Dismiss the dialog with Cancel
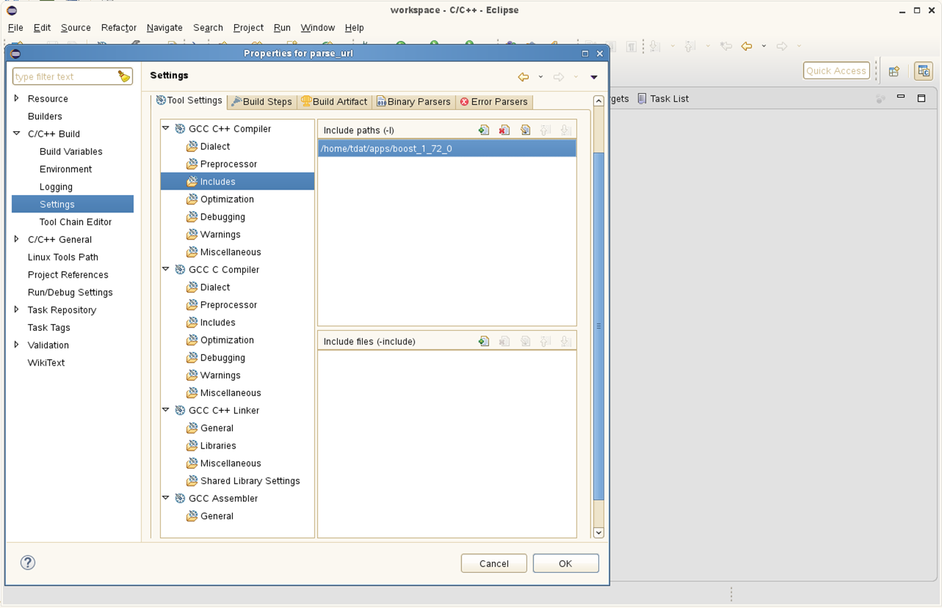The height and width of the screenshot is (608, 942). 494,563
